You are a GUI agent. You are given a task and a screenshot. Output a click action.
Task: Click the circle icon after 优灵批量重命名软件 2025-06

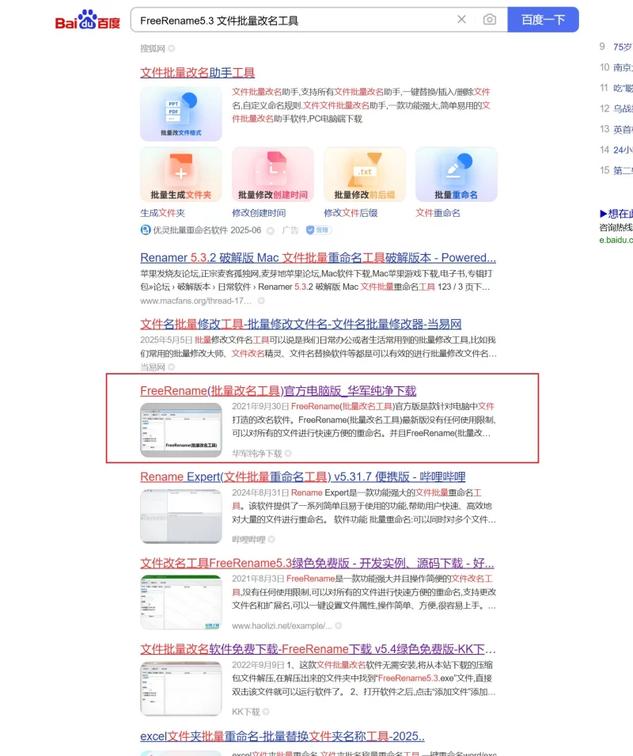[271, 230]
